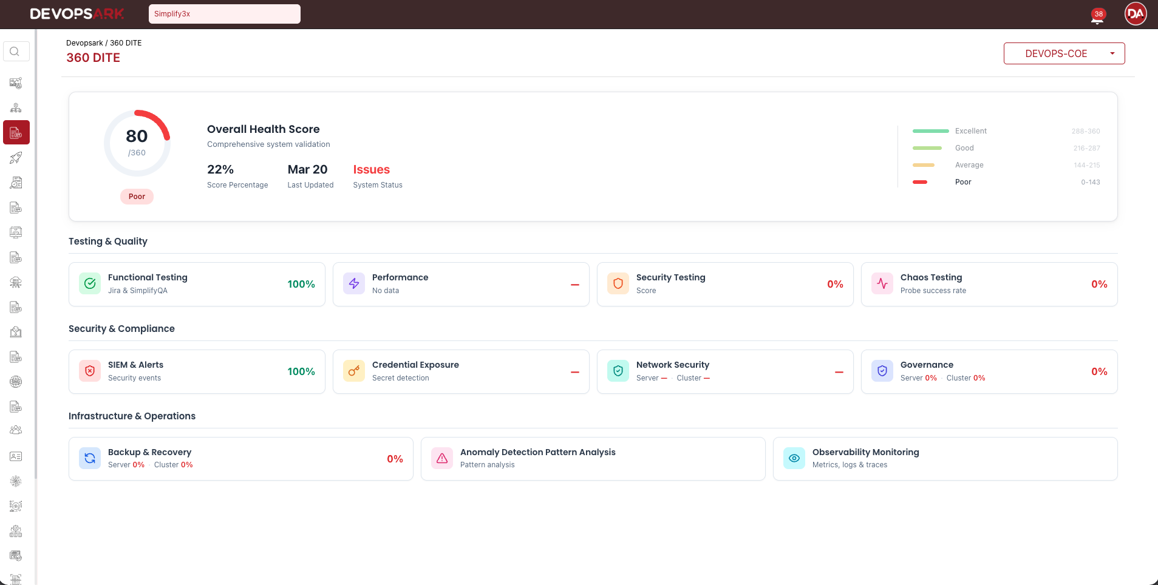Click the Anomaly Detection warning triangle icon
Image resolution: width=1158 pixels, height=585 pixels.
tap(441, 458)
